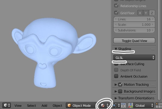The image size is (162, 109).
Task: Open the Object menu
Action: pyautogui.click(x=58, y=106)
